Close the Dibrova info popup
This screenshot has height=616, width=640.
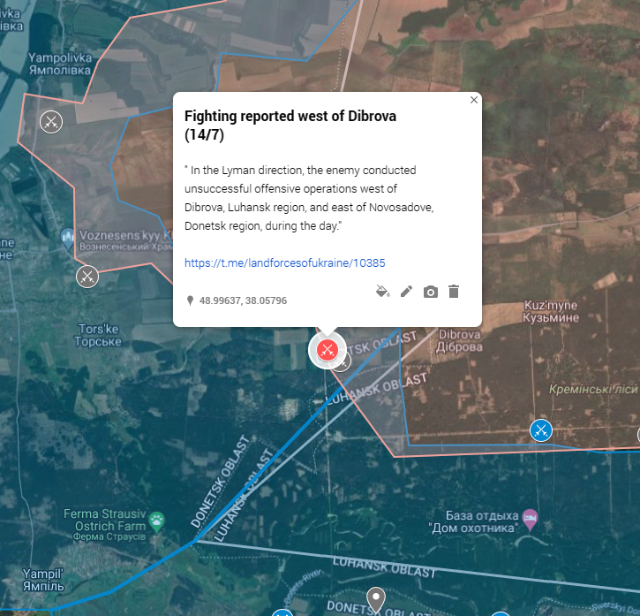pos(474,100)
